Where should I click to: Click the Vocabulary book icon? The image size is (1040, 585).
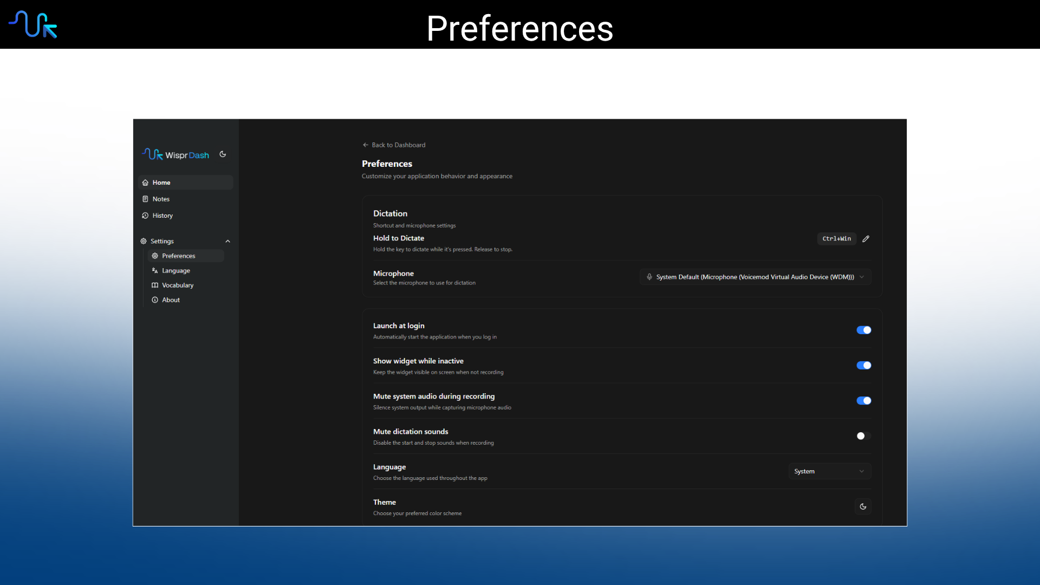pyautogui.click(x=155, y=285)
